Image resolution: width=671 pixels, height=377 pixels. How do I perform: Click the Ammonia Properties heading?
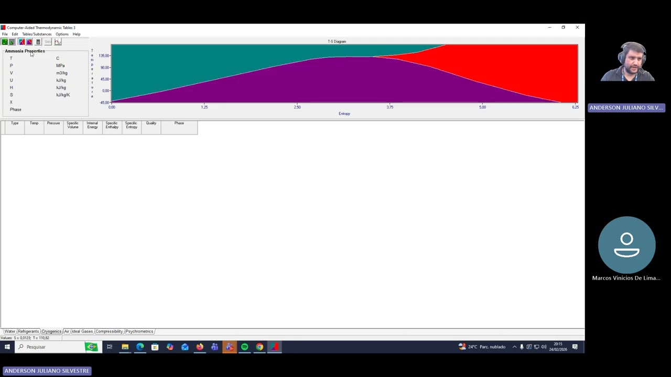pyautogui.click(x=25, y=51)
